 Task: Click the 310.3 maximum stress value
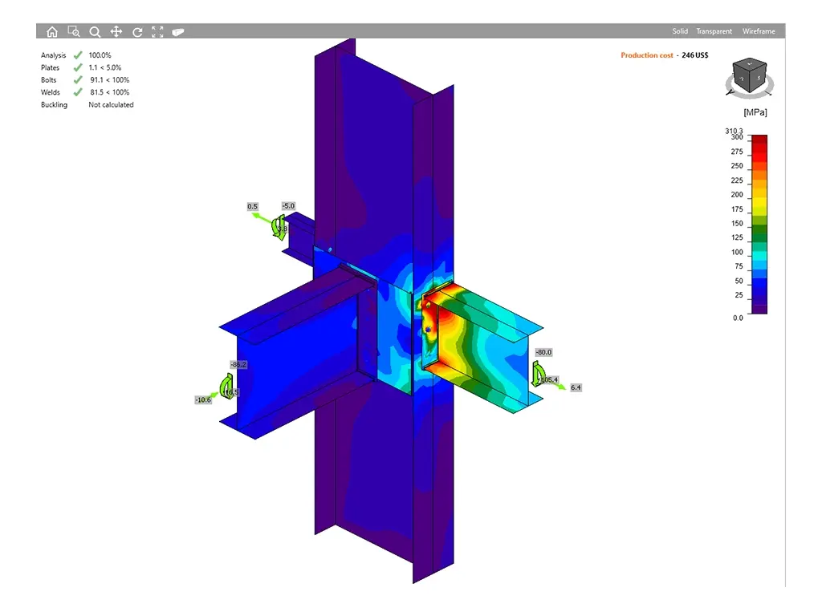(734, 131)
